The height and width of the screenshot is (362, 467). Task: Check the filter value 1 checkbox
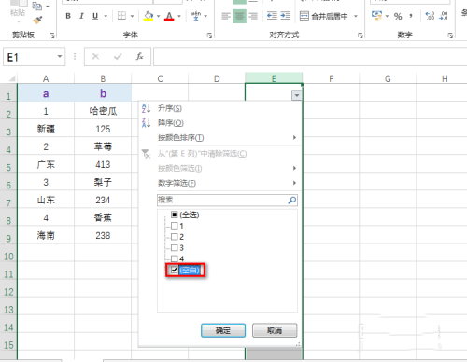pyautogui.click(x=174, y=226)
